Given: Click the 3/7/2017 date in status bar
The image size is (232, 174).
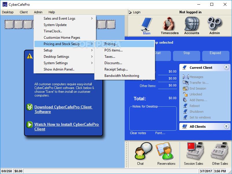Looking at the screenshot, I should [206, 171].
